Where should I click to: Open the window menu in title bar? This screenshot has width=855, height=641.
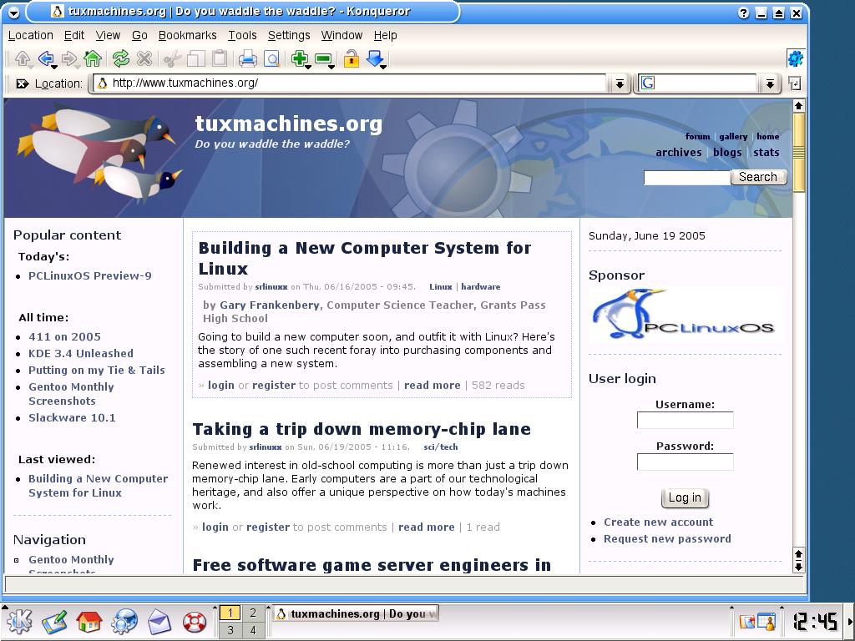(14, 12)
